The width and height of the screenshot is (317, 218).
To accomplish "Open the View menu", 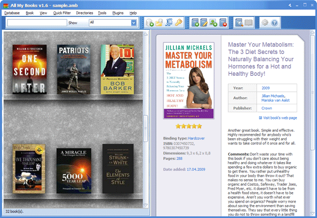I will pos(43,13).
